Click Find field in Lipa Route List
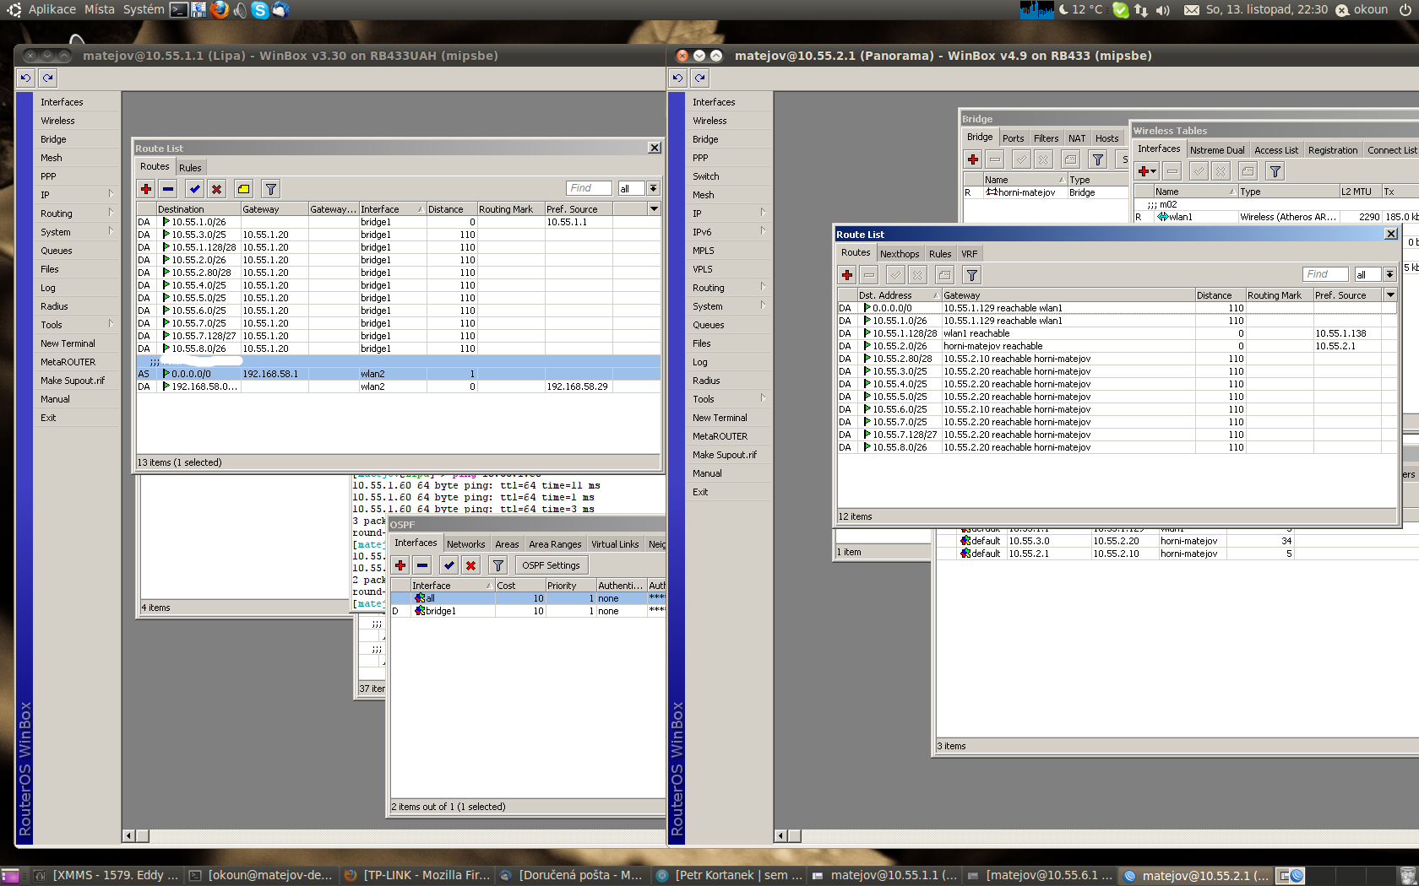The image size is (1419, 886). [x=589, y=188]
